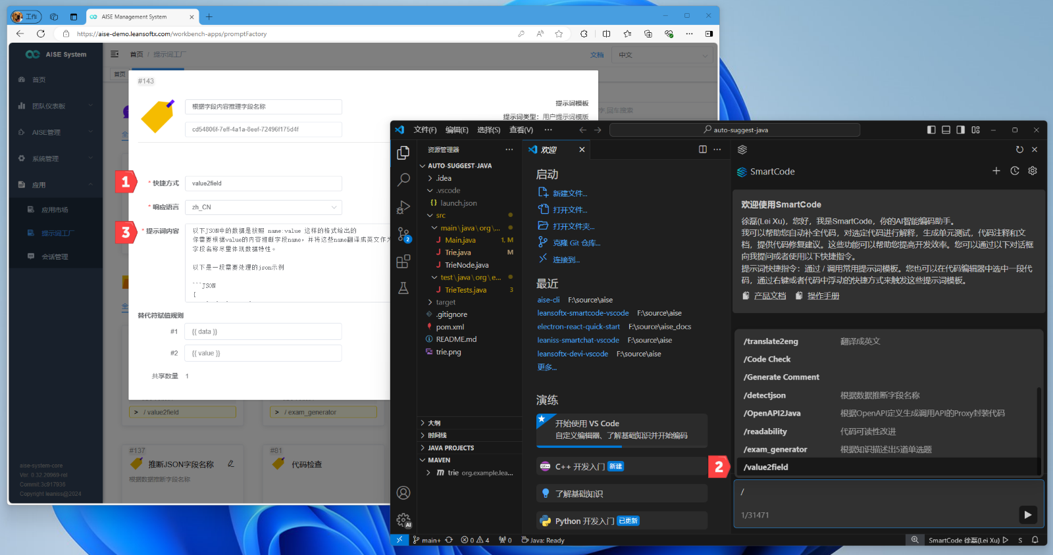Click the main+ git branch status item
The width and height of the screenshot is (1053, 555).
point(426,540)
